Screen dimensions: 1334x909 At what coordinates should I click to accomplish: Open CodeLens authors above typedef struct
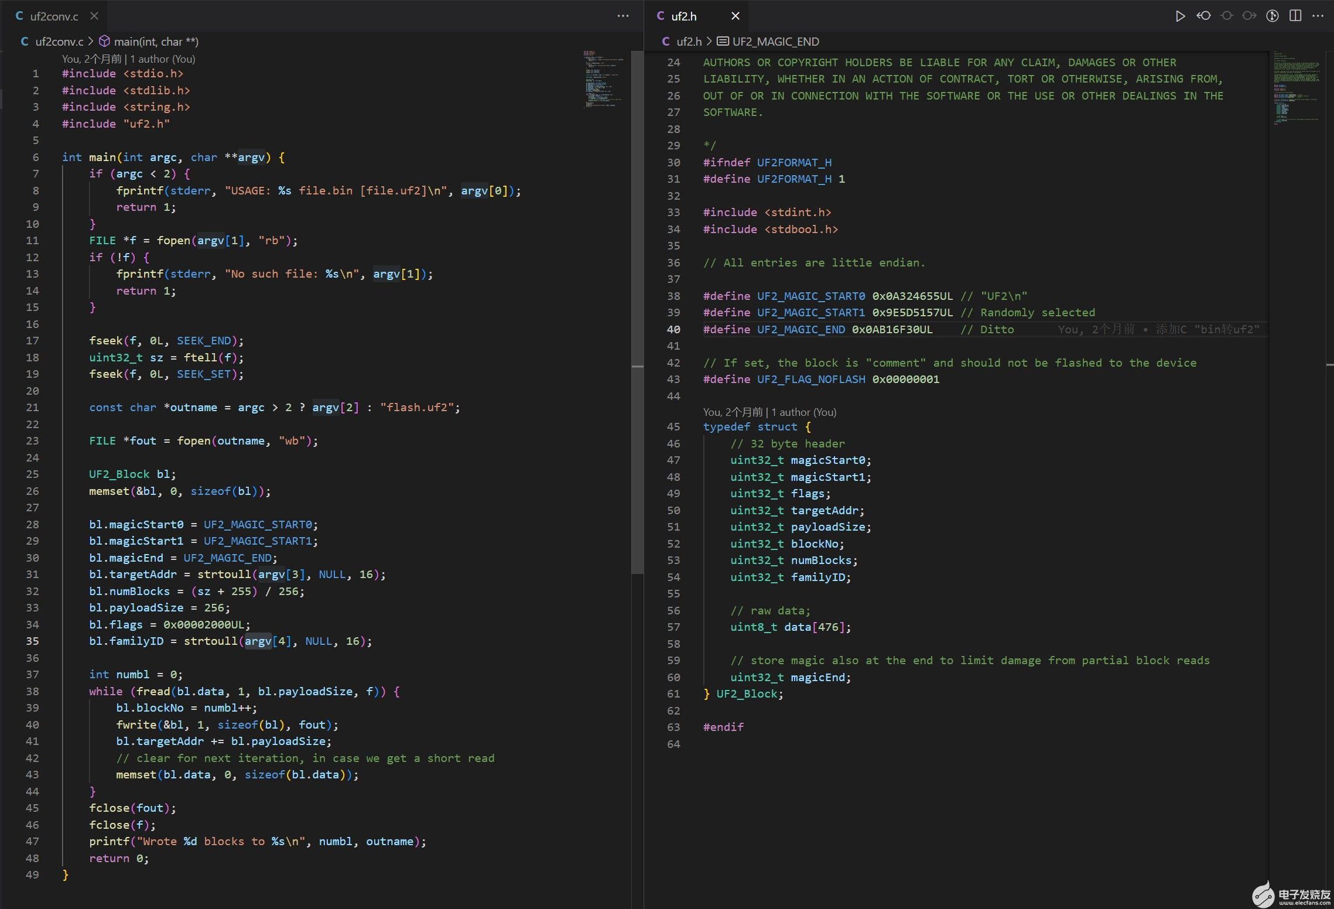(x=769, y=412)
